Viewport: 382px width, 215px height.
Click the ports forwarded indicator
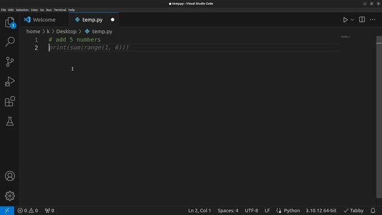50,210
